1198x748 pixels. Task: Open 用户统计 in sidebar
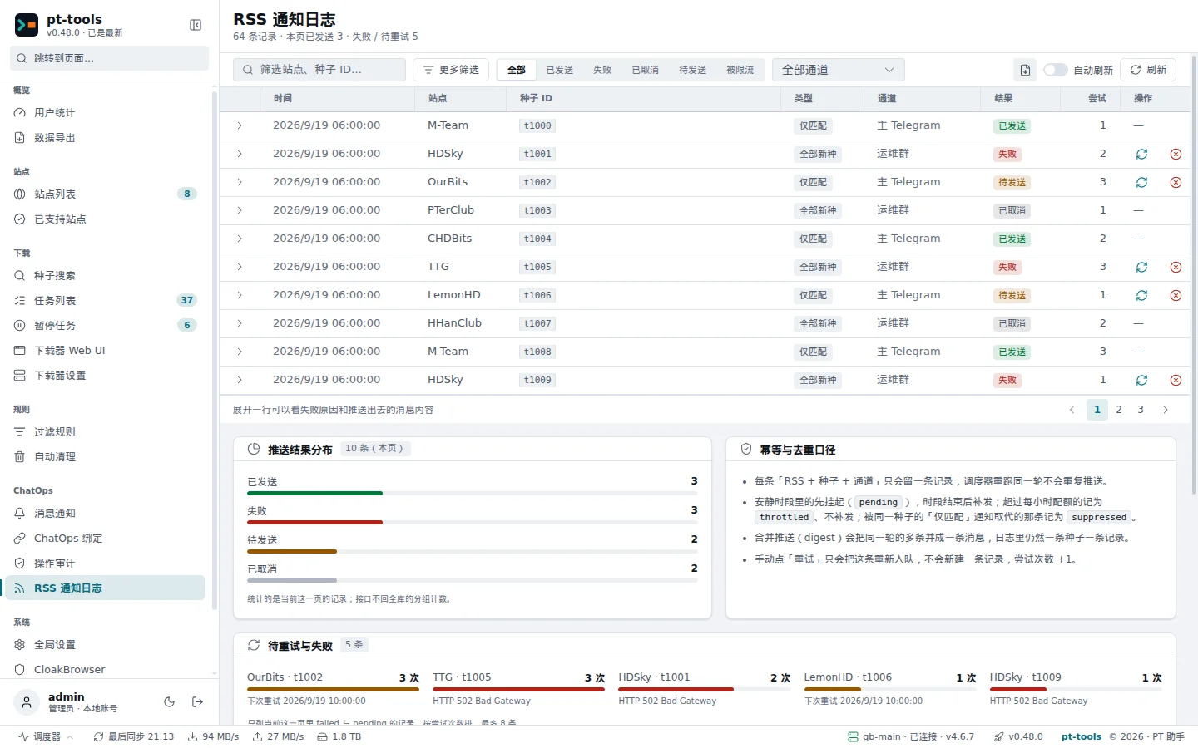[105, 113]
